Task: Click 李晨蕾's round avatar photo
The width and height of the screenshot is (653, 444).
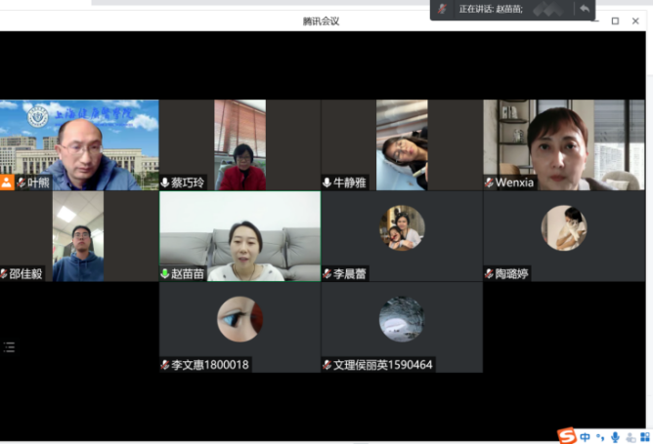Action: pos(402,228)
